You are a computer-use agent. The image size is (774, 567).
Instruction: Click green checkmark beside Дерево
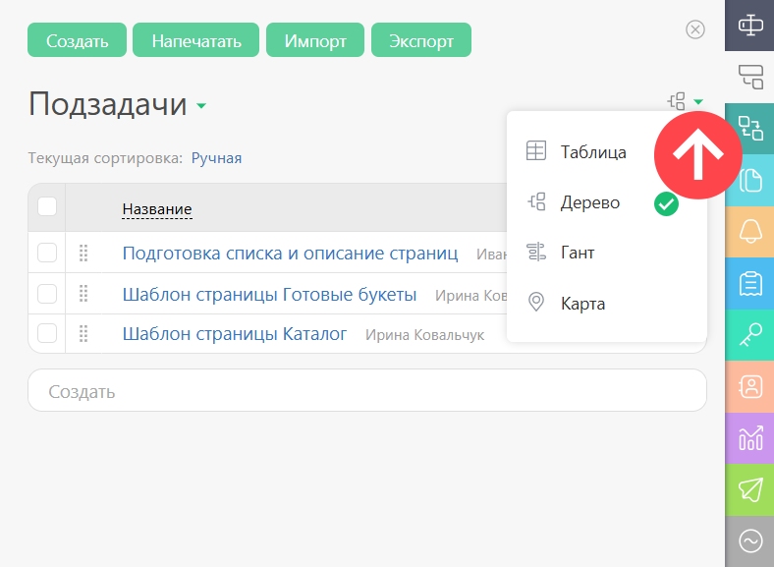tap(666, 203)
